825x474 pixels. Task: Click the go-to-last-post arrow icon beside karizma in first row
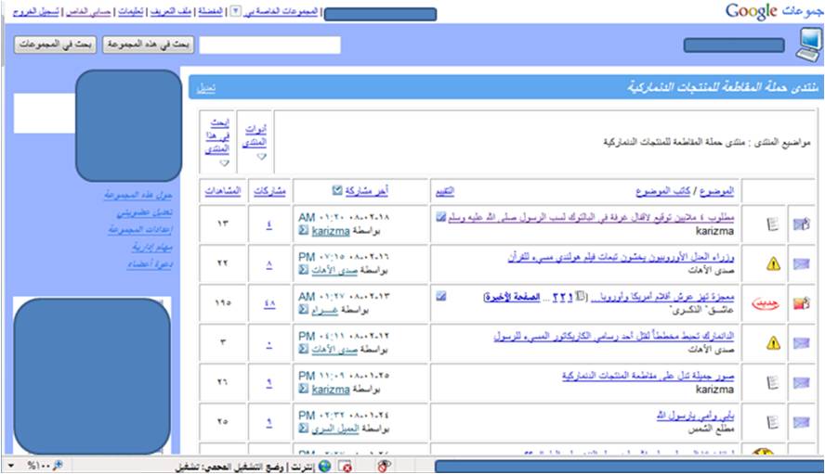(304, 230)
